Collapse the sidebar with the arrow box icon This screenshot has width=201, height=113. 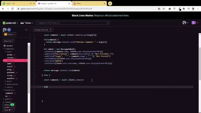[26, 30]
